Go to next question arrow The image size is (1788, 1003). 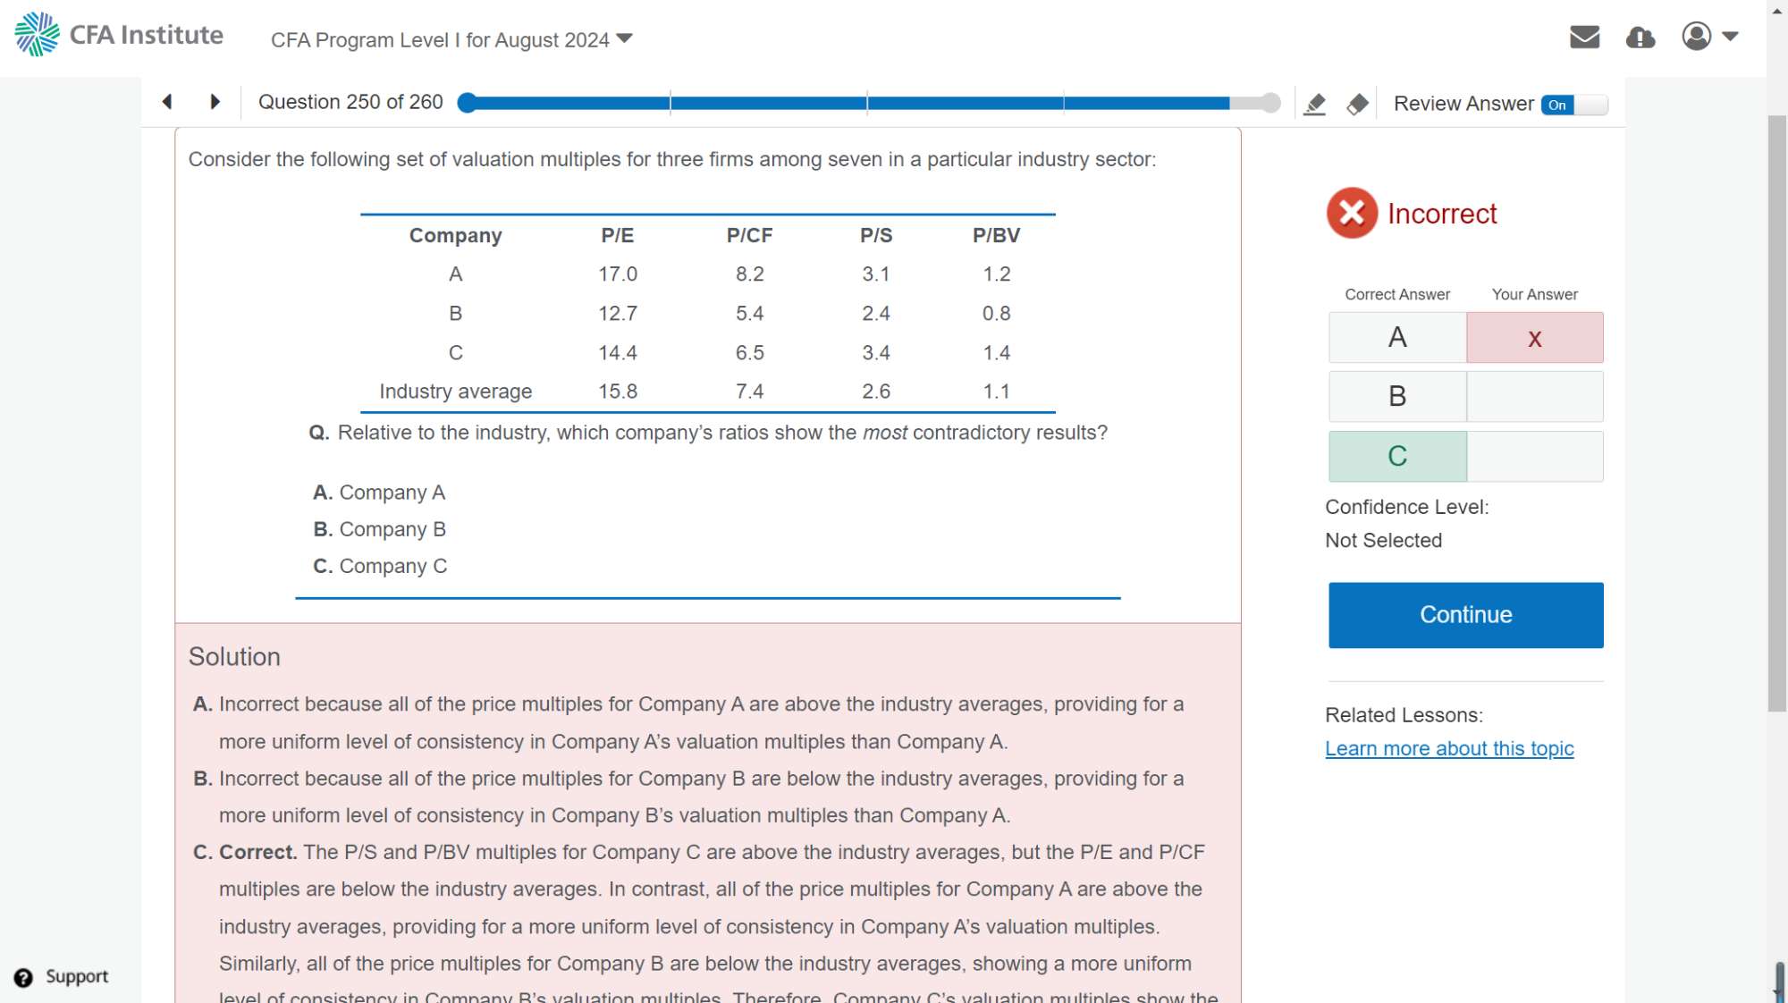click(215, 102)
